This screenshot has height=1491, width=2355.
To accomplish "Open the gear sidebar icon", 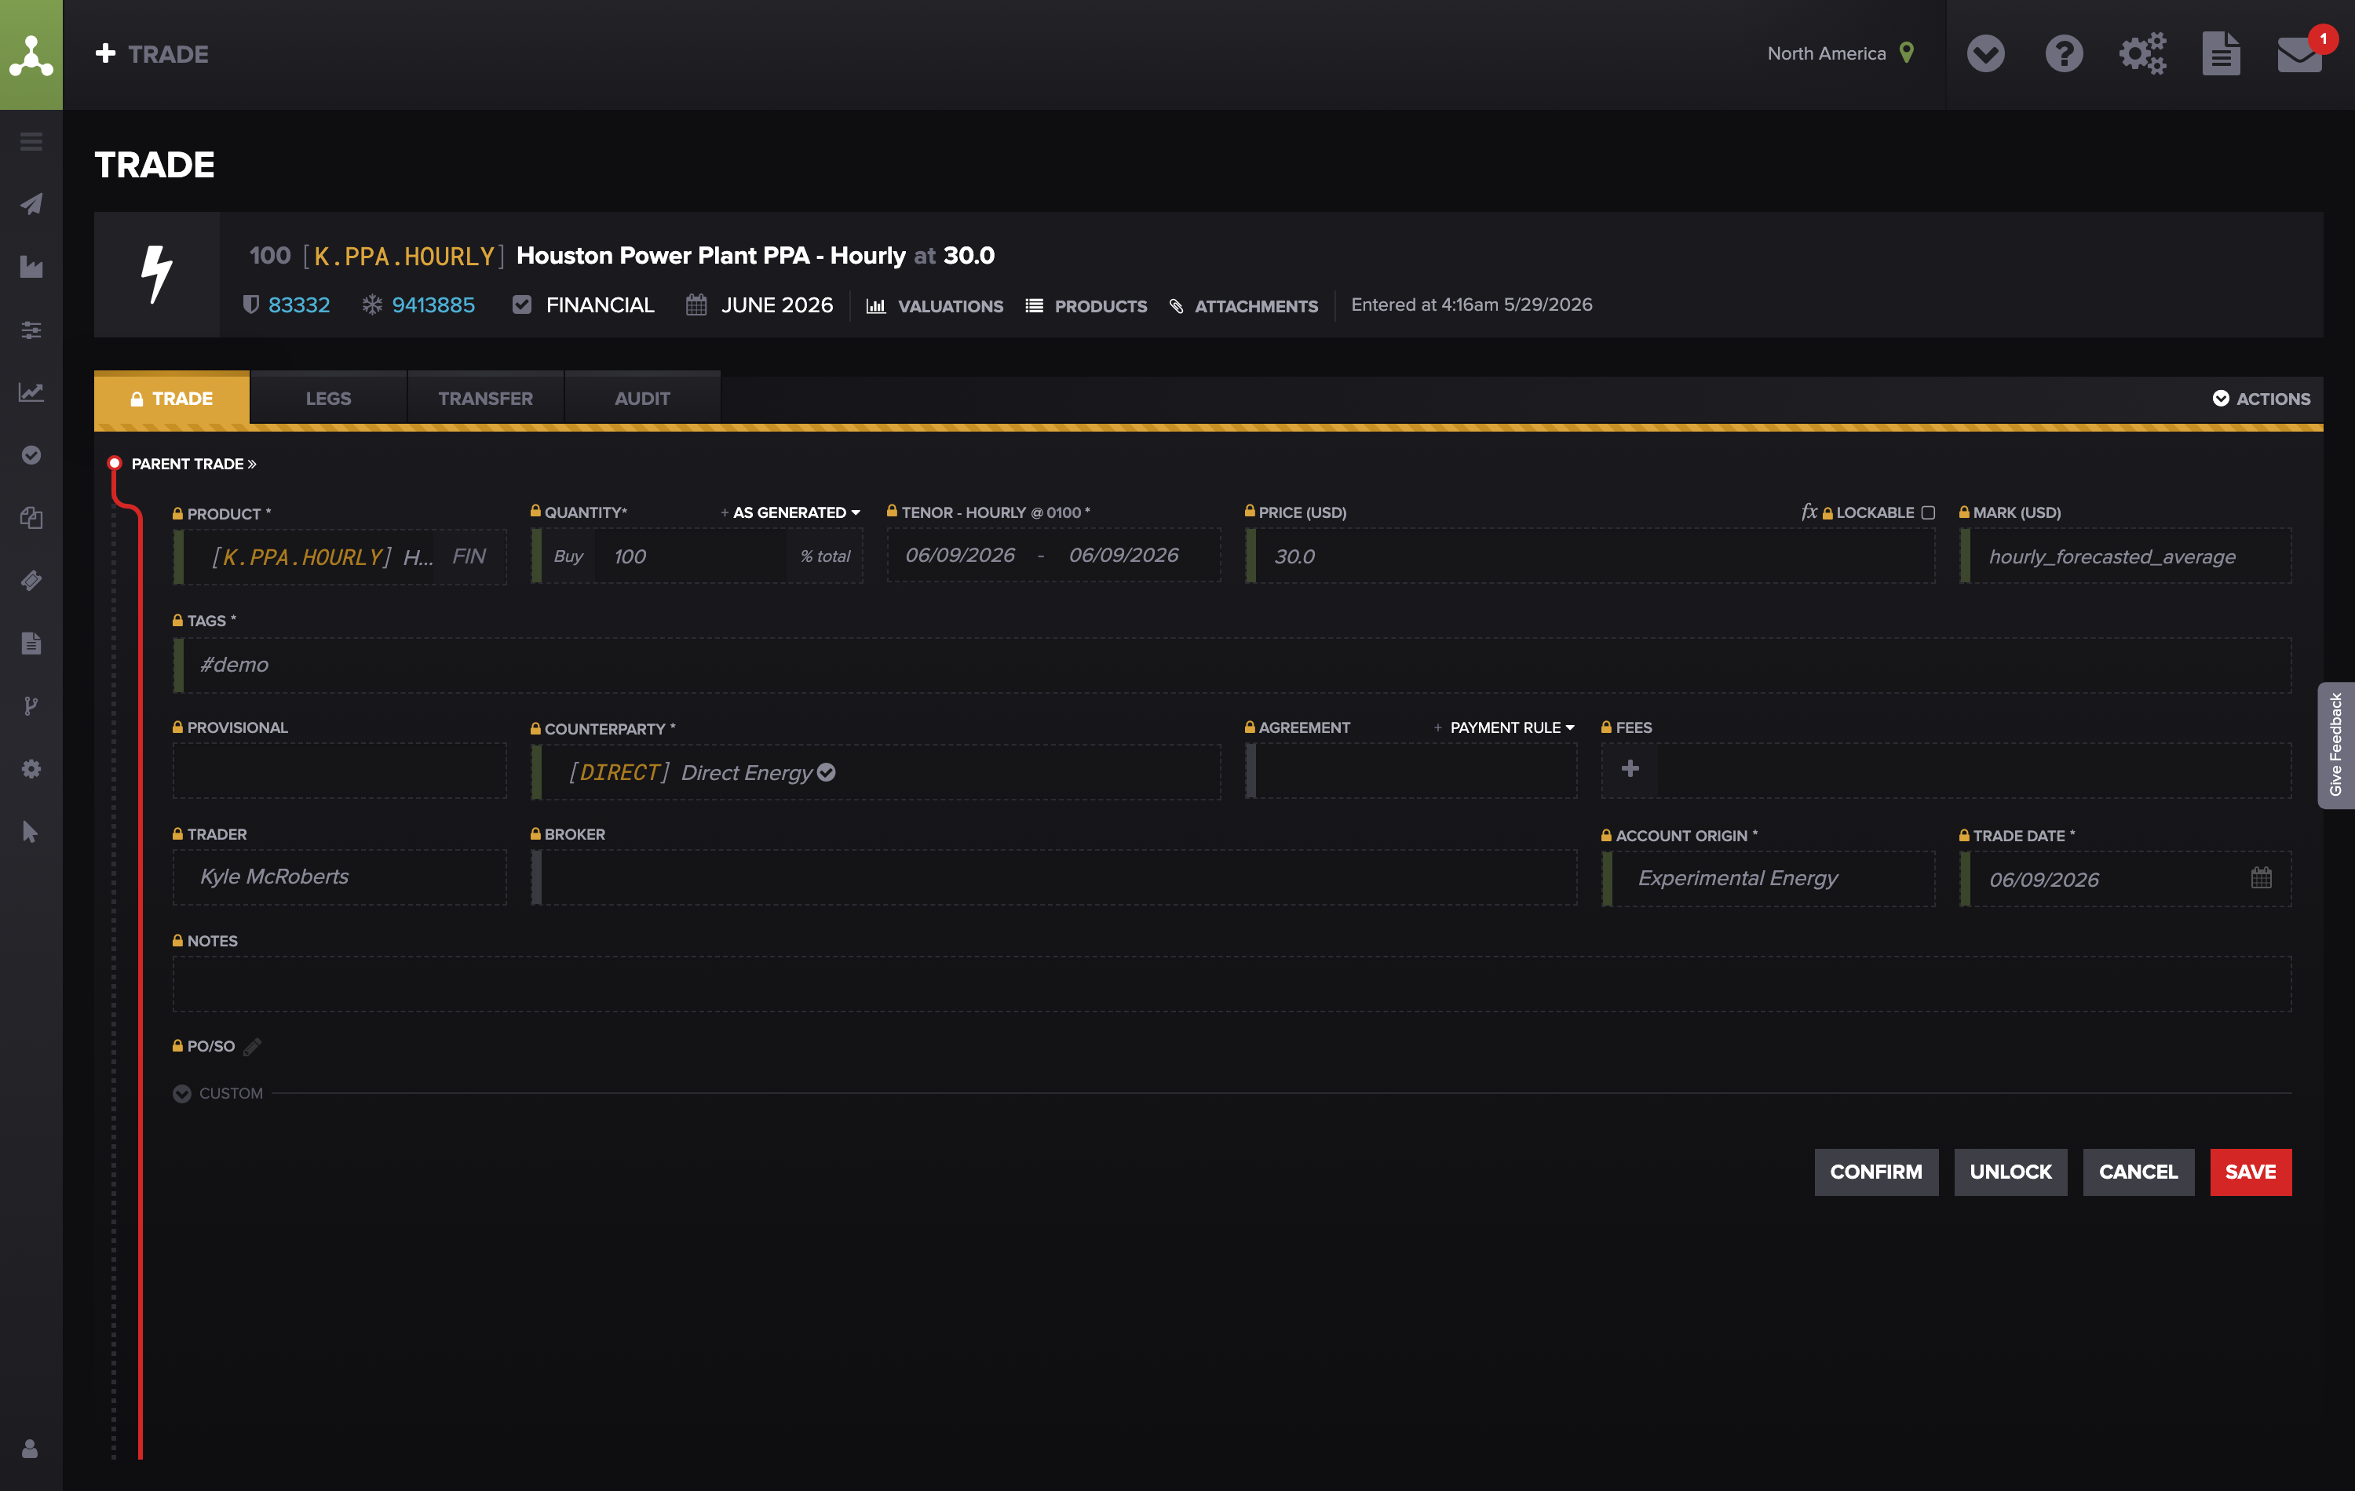I will [31, 768].
